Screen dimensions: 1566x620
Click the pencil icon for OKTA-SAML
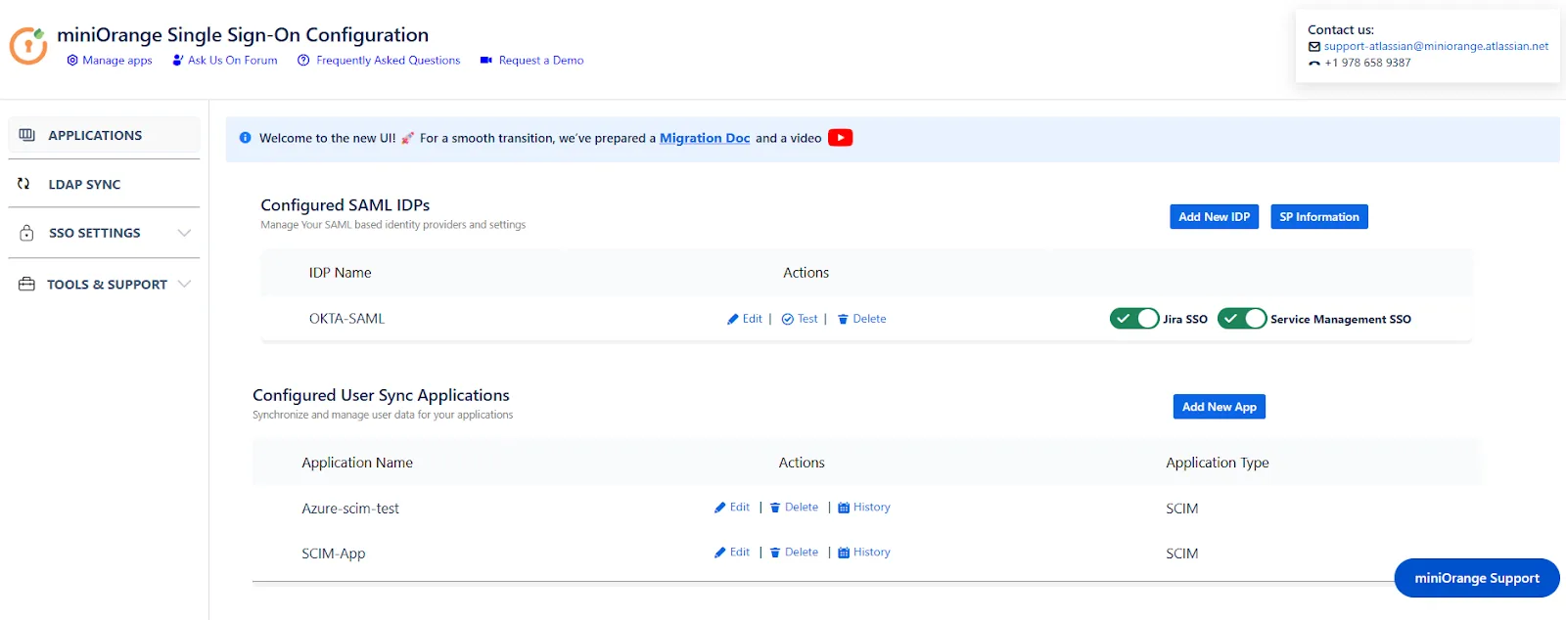click(733, 320)
